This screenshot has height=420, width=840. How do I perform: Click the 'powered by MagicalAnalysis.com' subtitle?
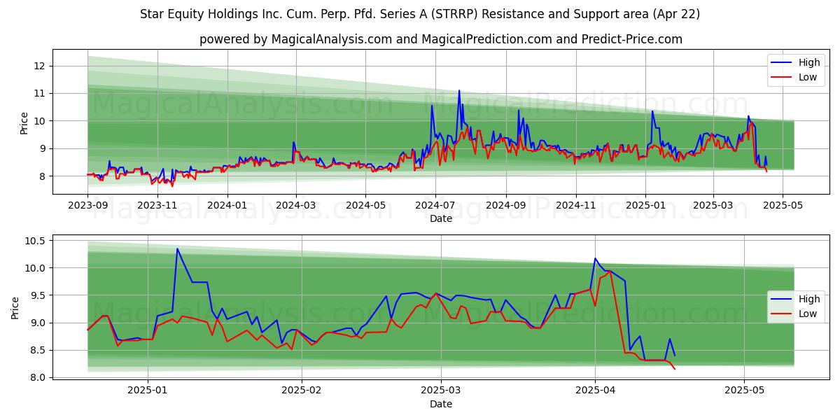tap(441, 39)
